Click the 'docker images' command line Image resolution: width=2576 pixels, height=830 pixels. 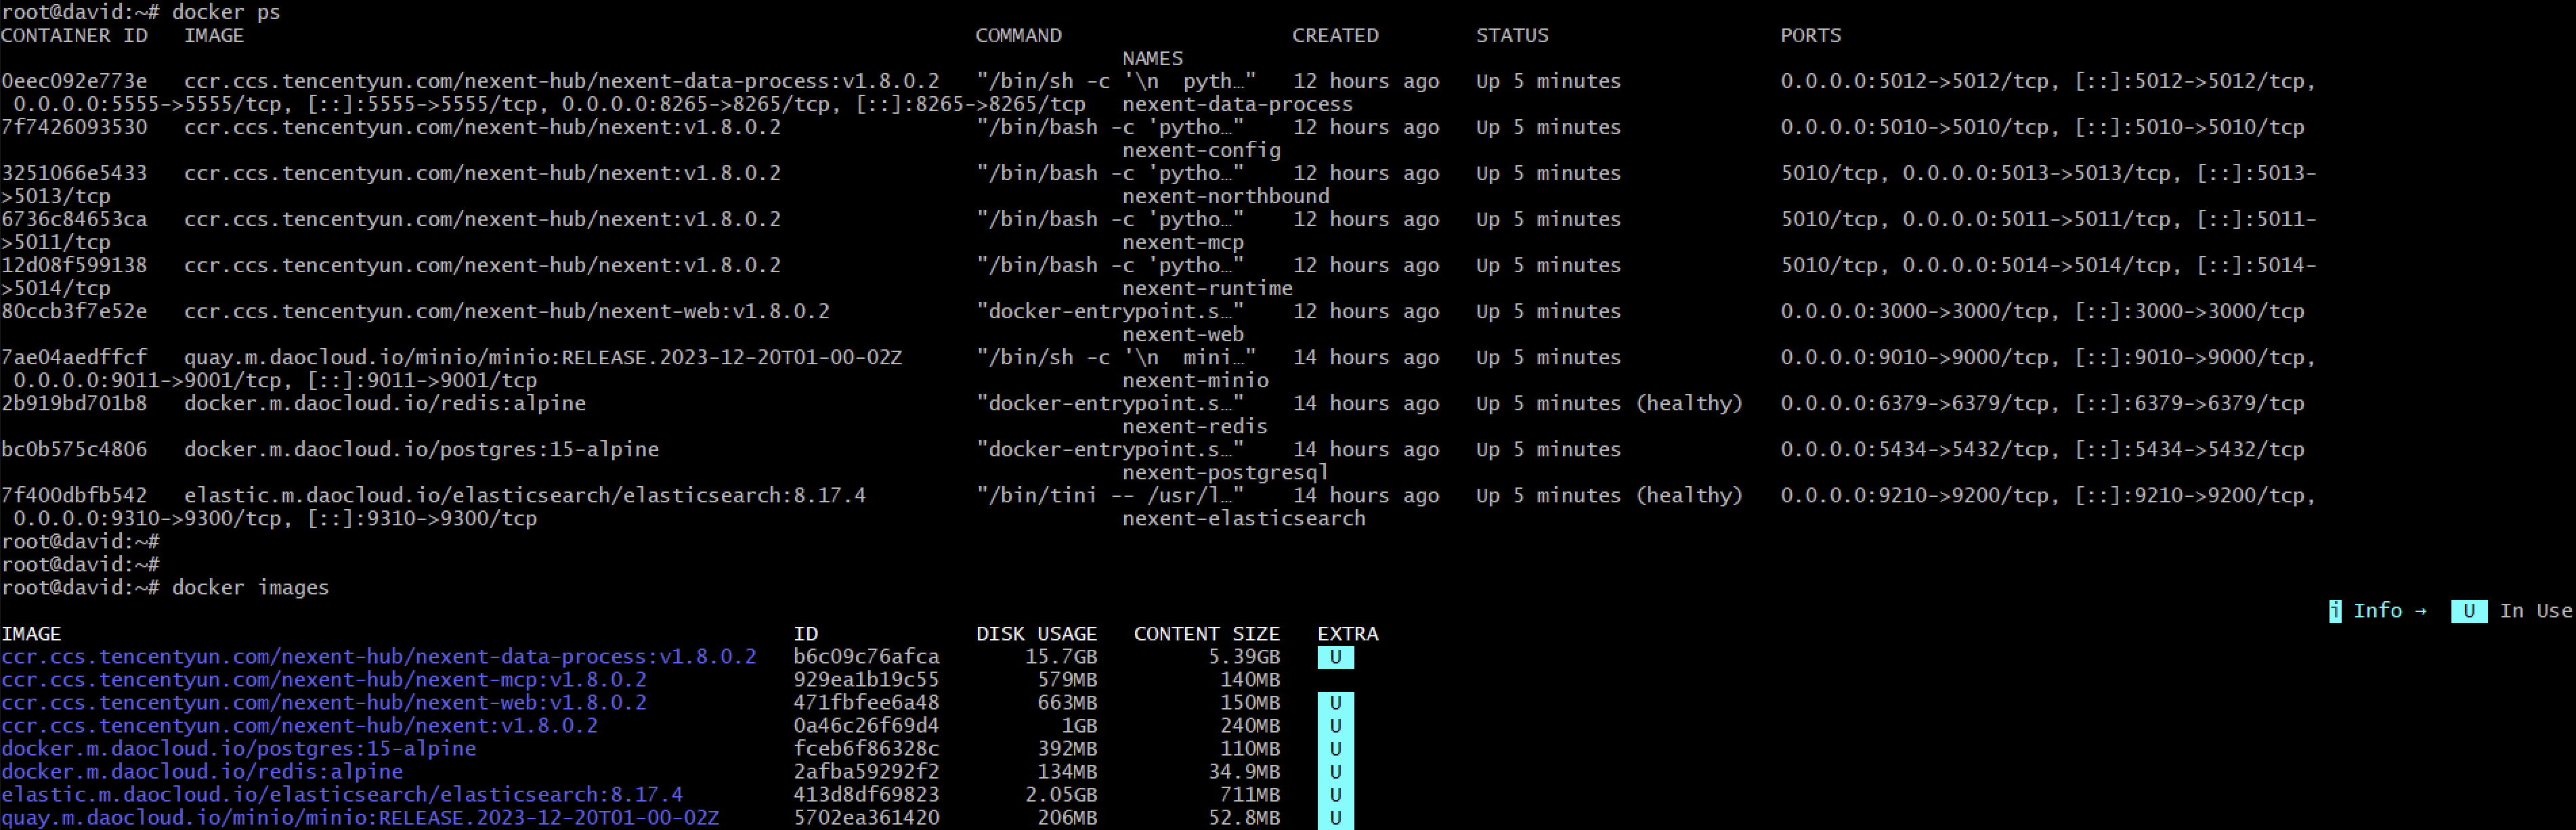[x=250, y=588]
